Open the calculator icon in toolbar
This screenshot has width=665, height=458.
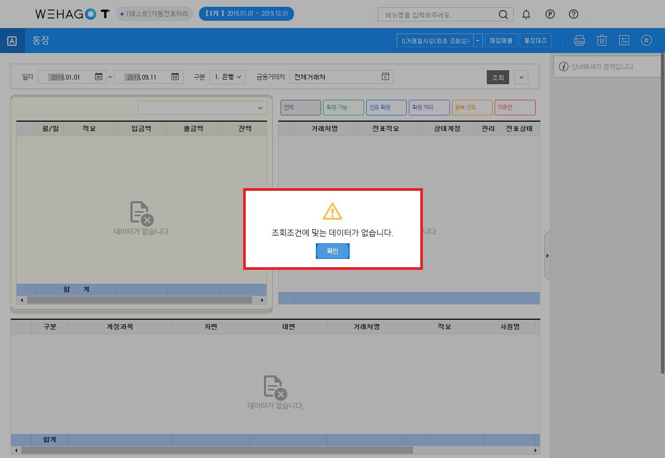pos(624,41)
